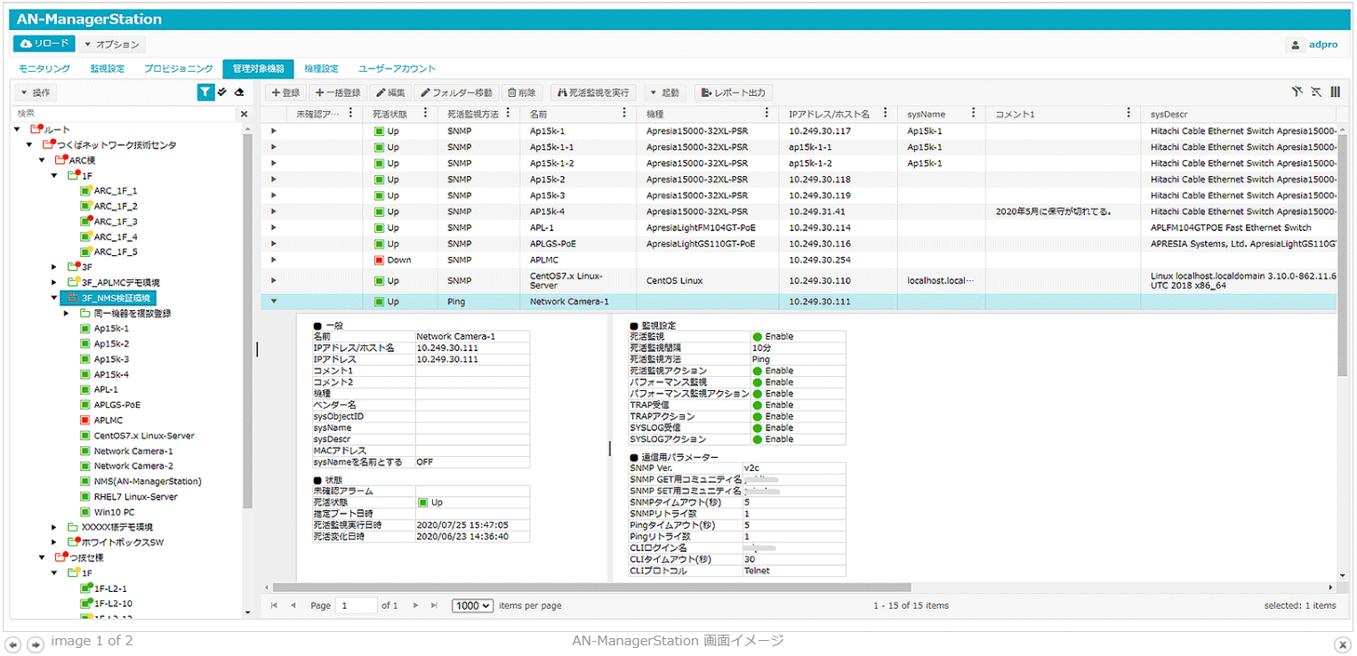
Task: Click the double-checkmark icon in tree toolbar
Action: 222,92
